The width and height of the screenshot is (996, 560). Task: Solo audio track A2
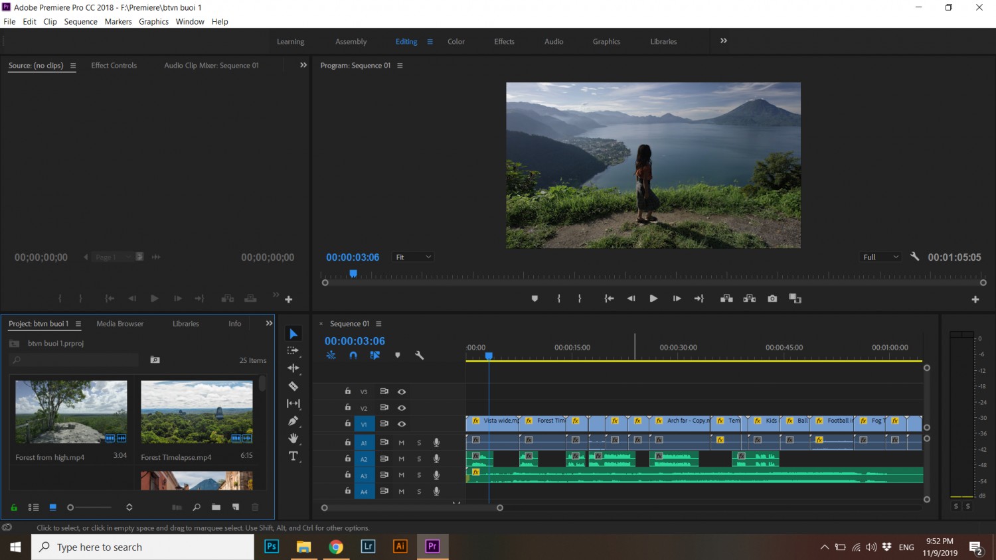pos(419,459)
